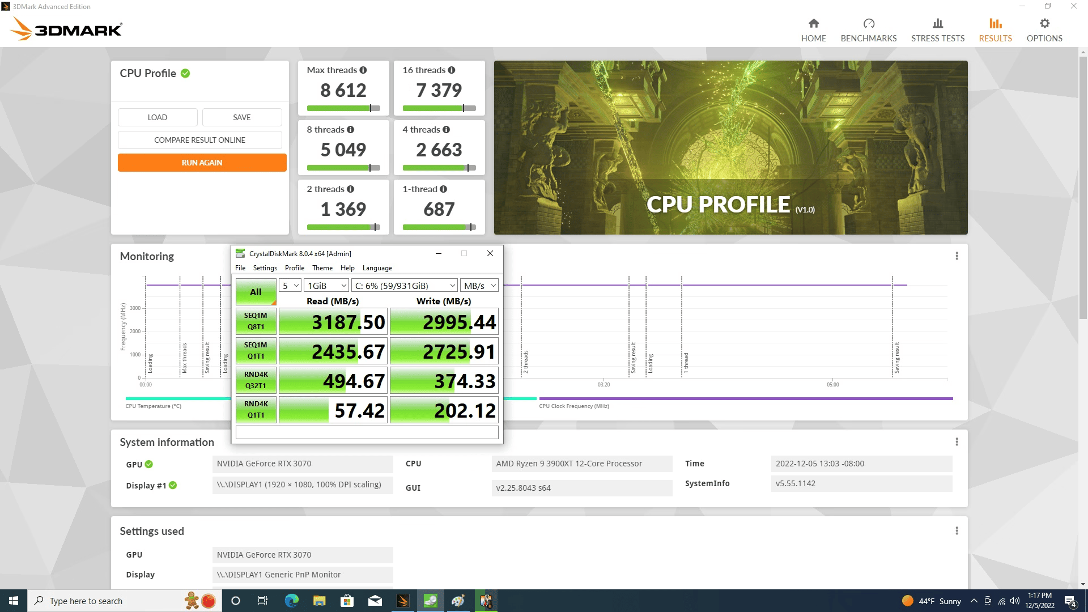Open the 1GiB test size dropdown
This screenshot has width=1088, height=612.
pos(326,286)
